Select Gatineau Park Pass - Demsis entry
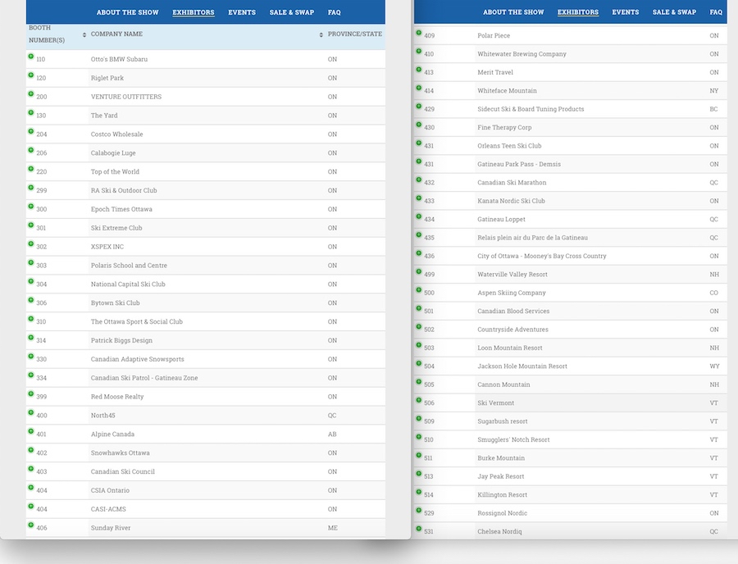This screenshot has width=738, height=564. point(519,164)
